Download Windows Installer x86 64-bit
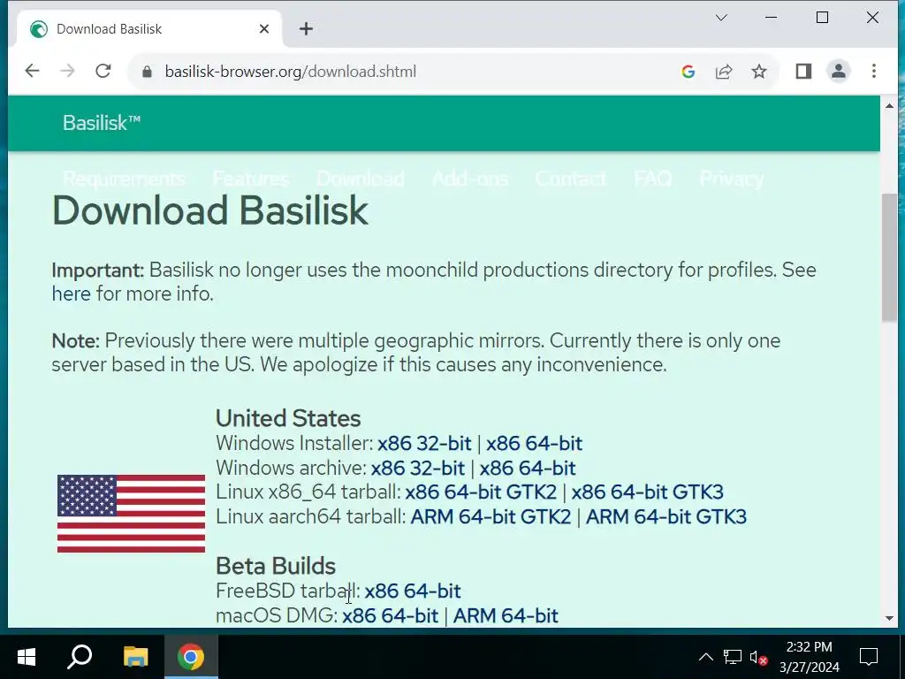This screenshot has height=679, width=905. pos(534,444)
